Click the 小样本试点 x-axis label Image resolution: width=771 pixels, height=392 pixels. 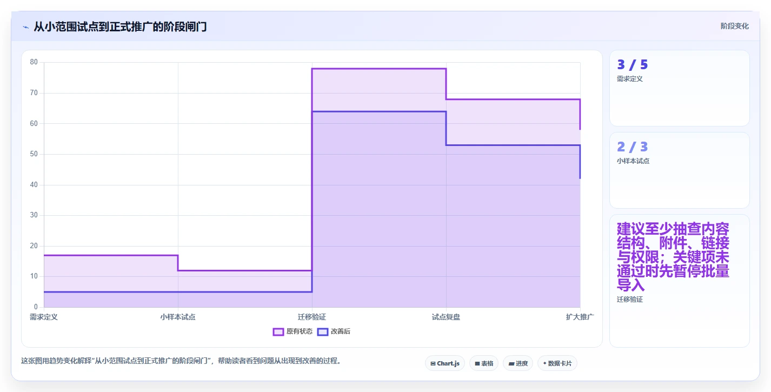coord(178,317)
